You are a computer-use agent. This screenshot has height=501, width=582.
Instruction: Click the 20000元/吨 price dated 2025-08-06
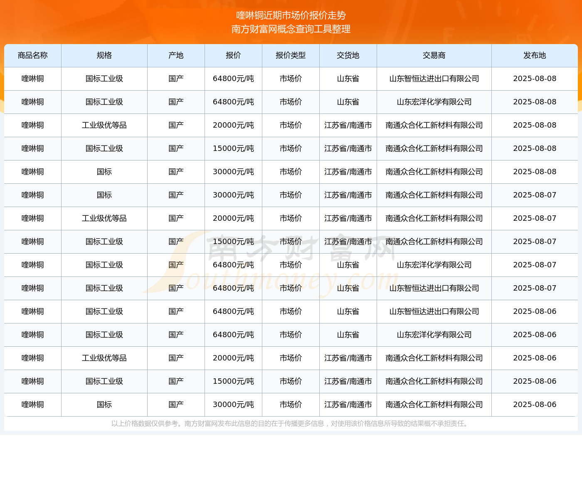234,358
